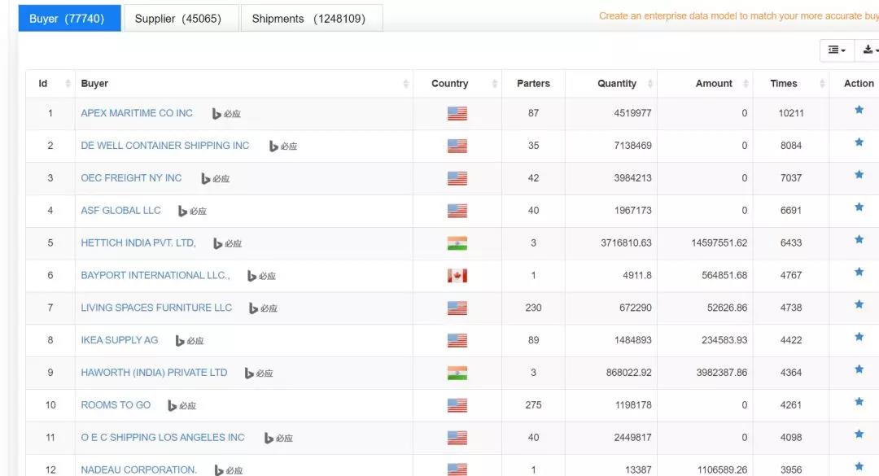Open the column list view dropdown

[837, 50]
